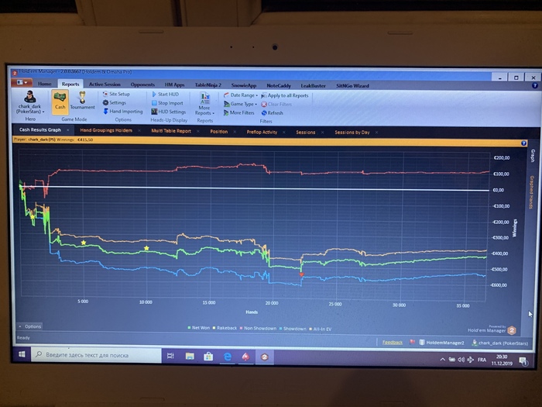Image resolution: width=542 pixels, height=407 pixels.
Task: Switch to Position report tab
Action: coord(219,132)
